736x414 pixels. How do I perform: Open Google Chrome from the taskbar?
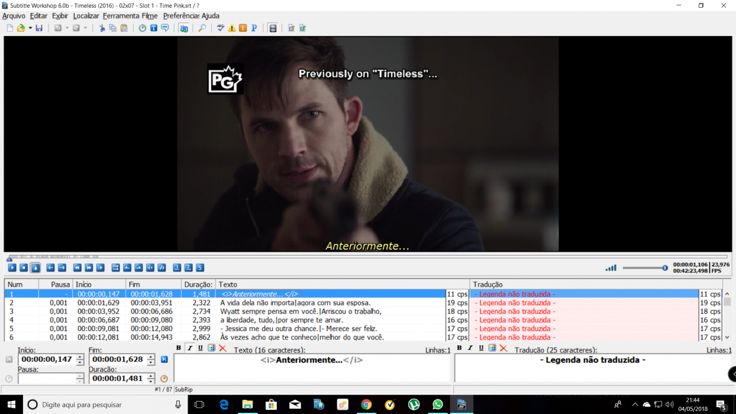(366, 405)
